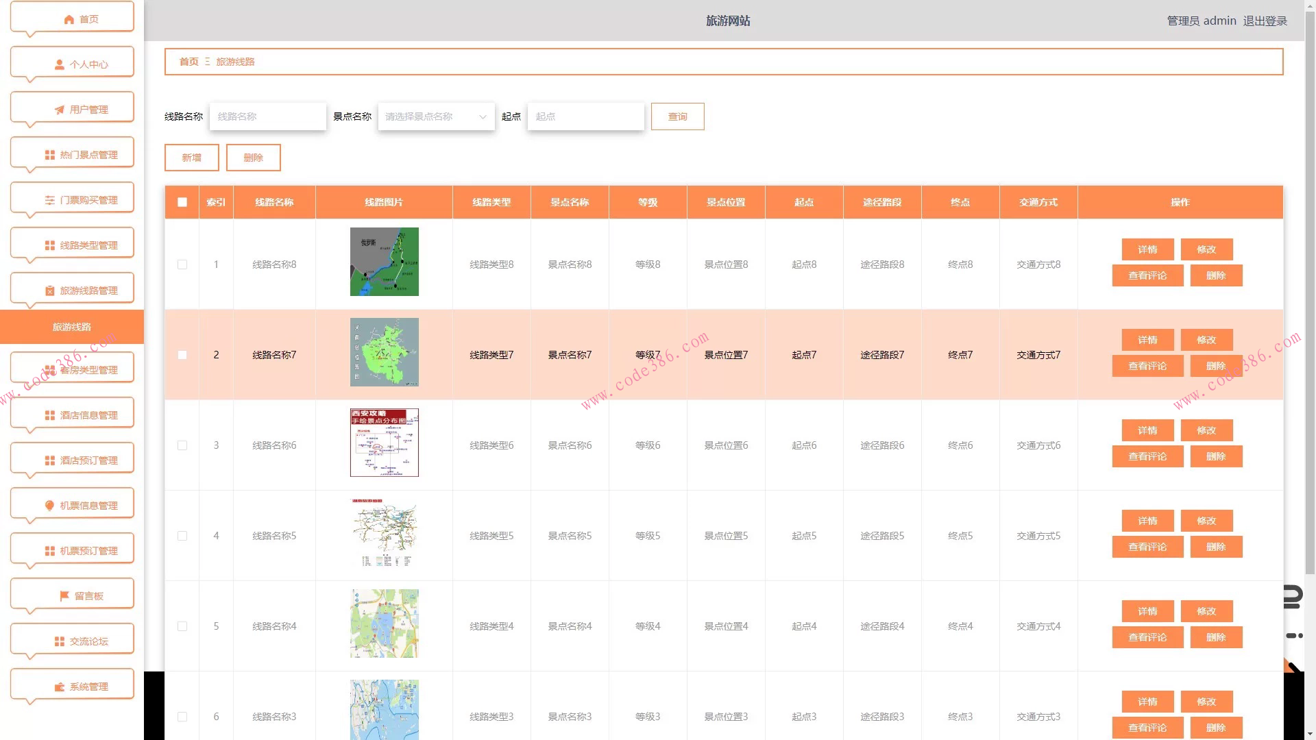Click the 查询 search button
The width and height of the screenshot is (1316, 740).
click(x=677, y=116)
